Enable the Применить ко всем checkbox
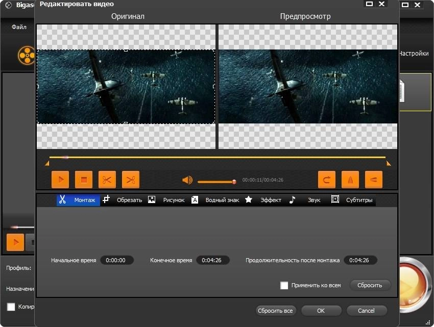This screenshot has height=327, width=434. pyautogui.click(x=284, y=285)
